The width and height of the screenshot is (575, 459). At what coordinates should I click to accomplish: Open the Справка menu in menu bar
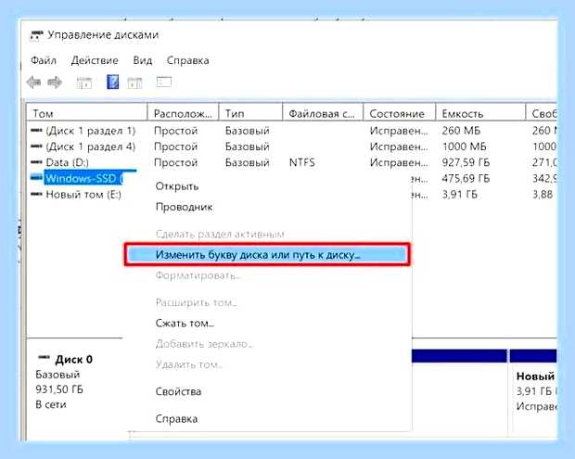(x=187, y=60)
